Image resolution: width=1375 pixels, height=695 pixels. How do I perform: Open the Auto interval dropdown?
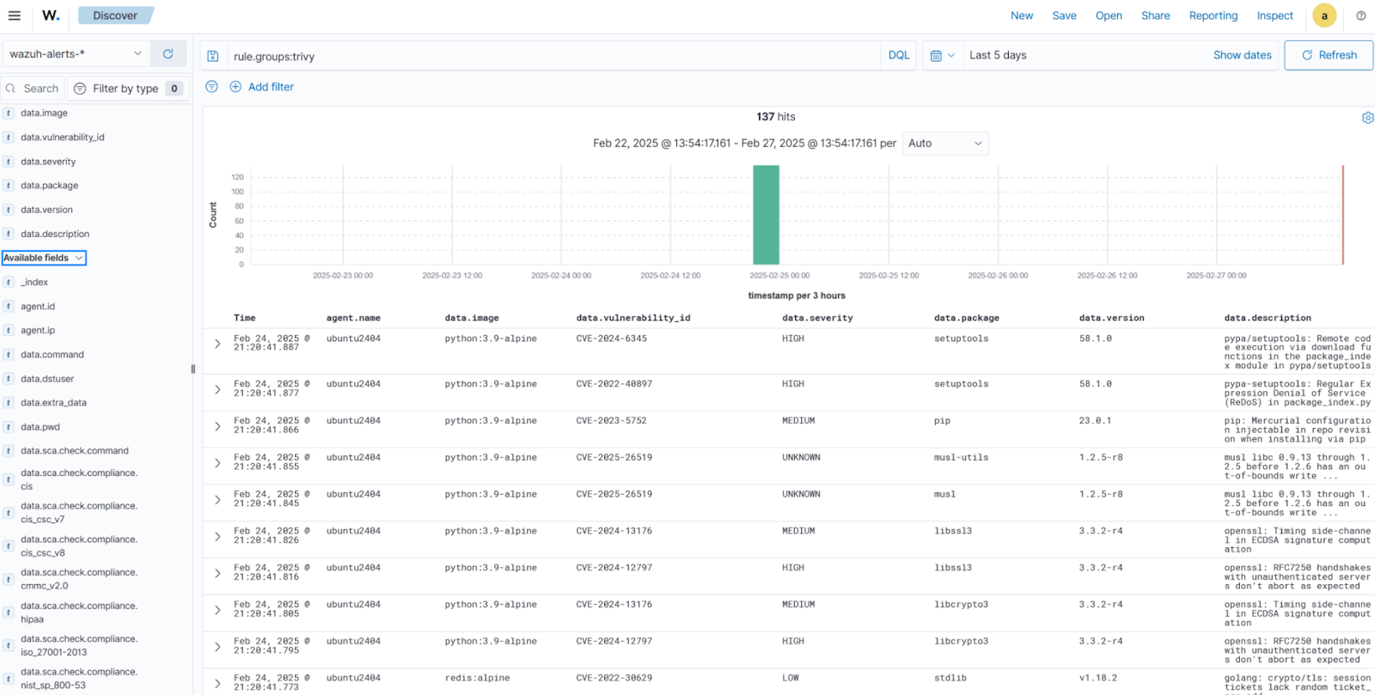click(x=944, y=143)
